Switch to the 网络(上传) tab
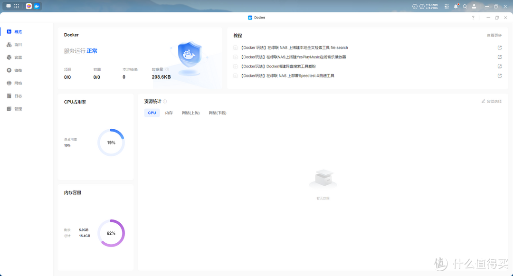This screenshot has height=276, width=513. 190,113
